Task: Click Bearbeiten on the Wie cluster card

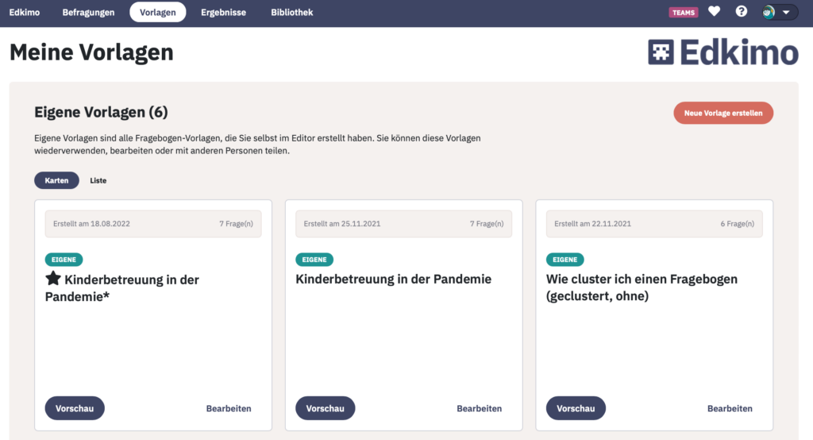Action: [x=730, y=408]
